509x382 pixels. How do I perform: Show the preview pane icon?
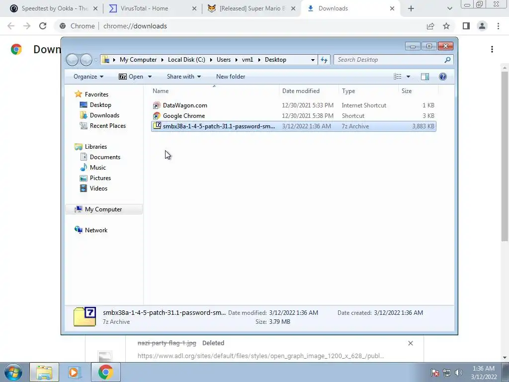click(424, 77)
